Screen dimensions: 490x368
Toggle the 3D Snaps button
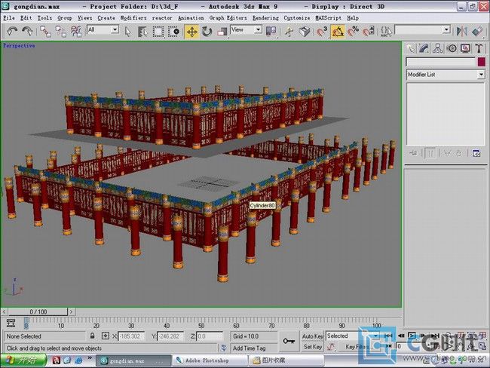322,32
